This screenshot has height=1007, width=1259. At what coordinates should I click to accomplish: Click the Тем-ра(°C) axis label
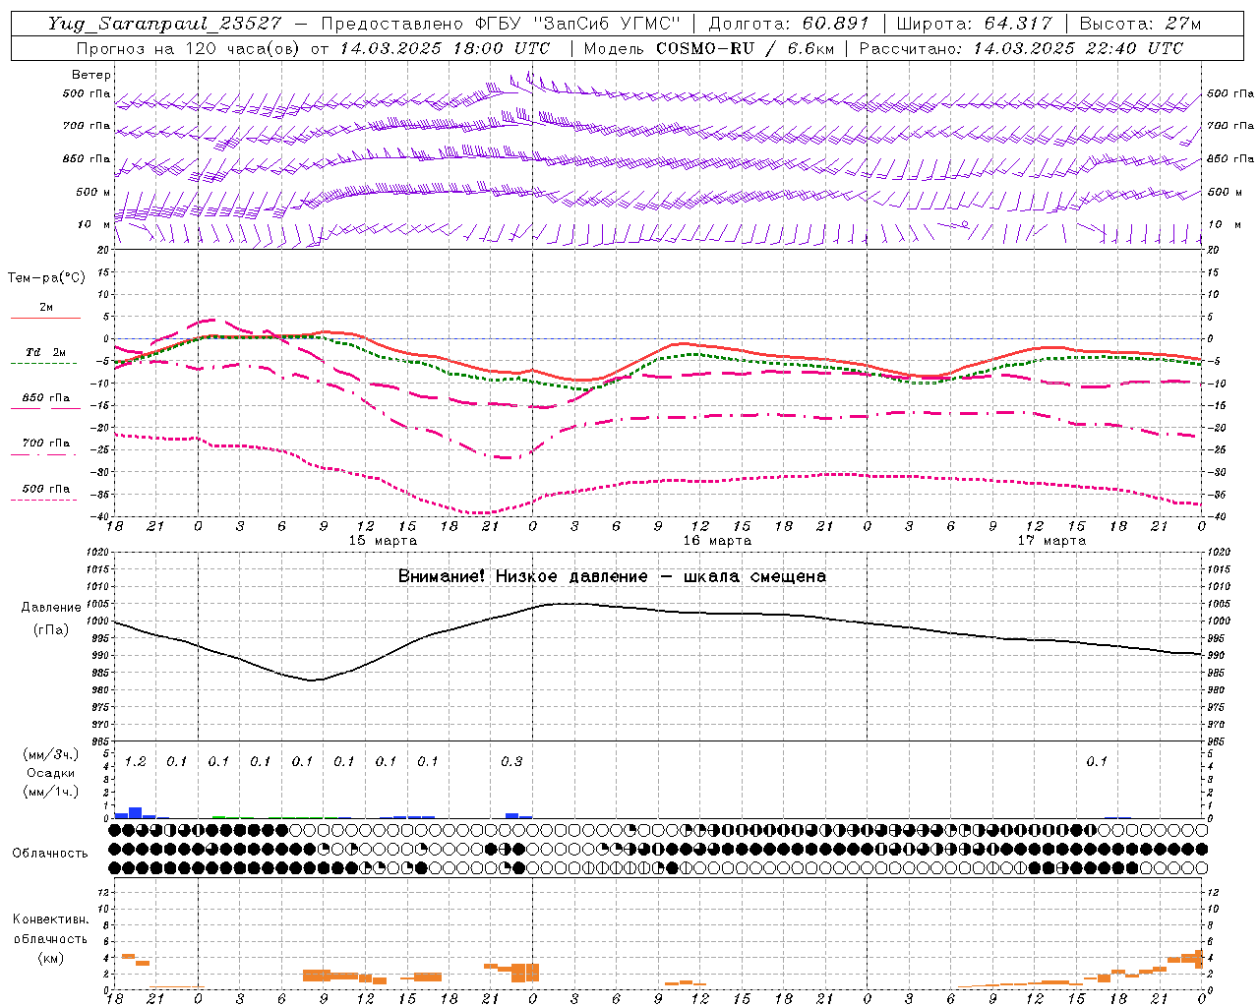coord(46,278)
